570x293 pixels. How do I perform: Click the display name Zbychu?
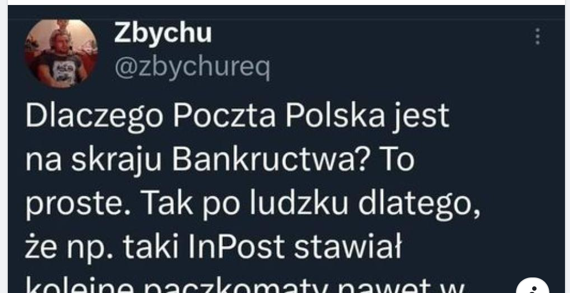click(x=163, y=33)
